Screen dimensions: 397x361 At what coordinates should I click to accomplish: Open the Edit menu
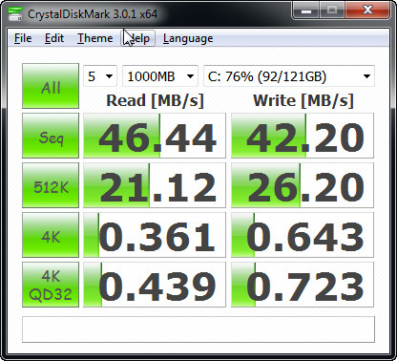(54, 38)
